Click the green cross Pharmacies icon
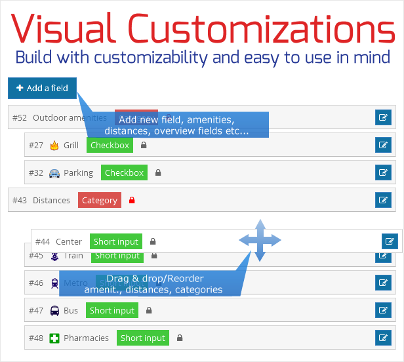Image resolution: width=404 pixels, height=362 pixels. click(54, 338)
